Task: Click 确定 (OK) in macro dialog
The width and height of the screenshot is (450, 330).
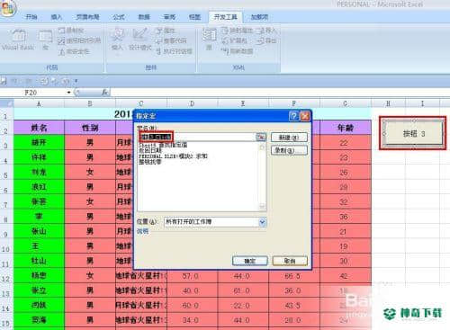Action: tap(249, 261)
